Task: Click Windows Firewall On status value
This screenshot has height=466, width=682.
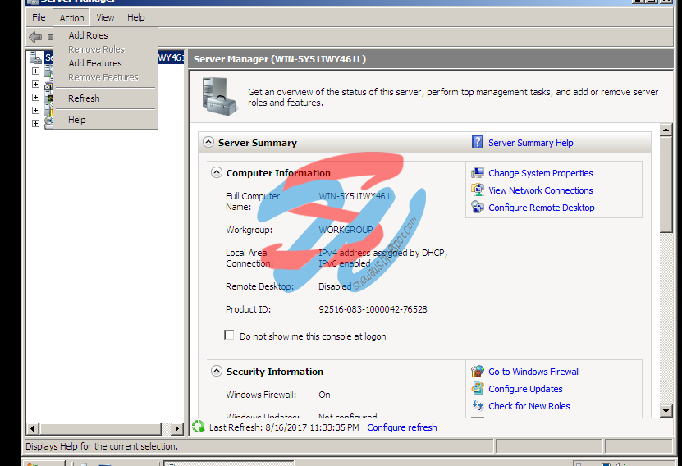Action: 324,395
